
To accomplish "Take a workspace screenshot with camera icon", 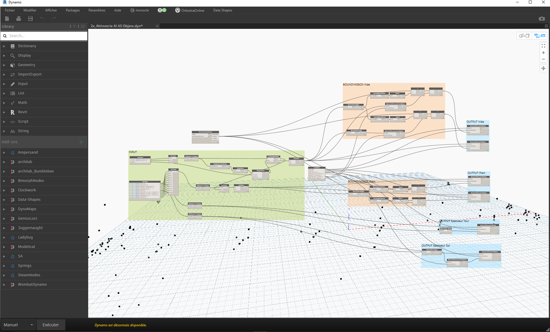I will coord(541,19).
